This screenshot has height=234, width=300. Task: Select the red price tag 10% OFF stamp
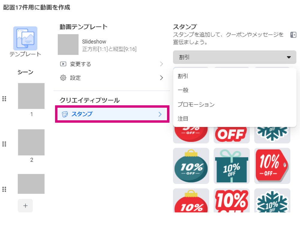click(x=272, y=166)
